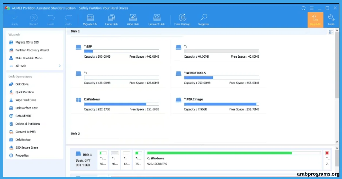
Task: Click the orange Upgrade button
Action: coord(315,20)
